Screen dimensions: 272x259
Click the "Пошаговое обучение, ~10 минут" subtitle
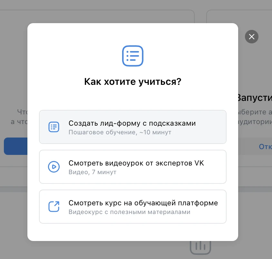(x=120, y=132)
